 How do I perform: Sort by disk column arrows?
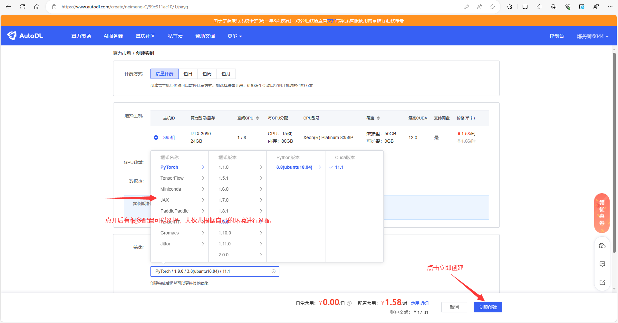click(x=378, y=118)
